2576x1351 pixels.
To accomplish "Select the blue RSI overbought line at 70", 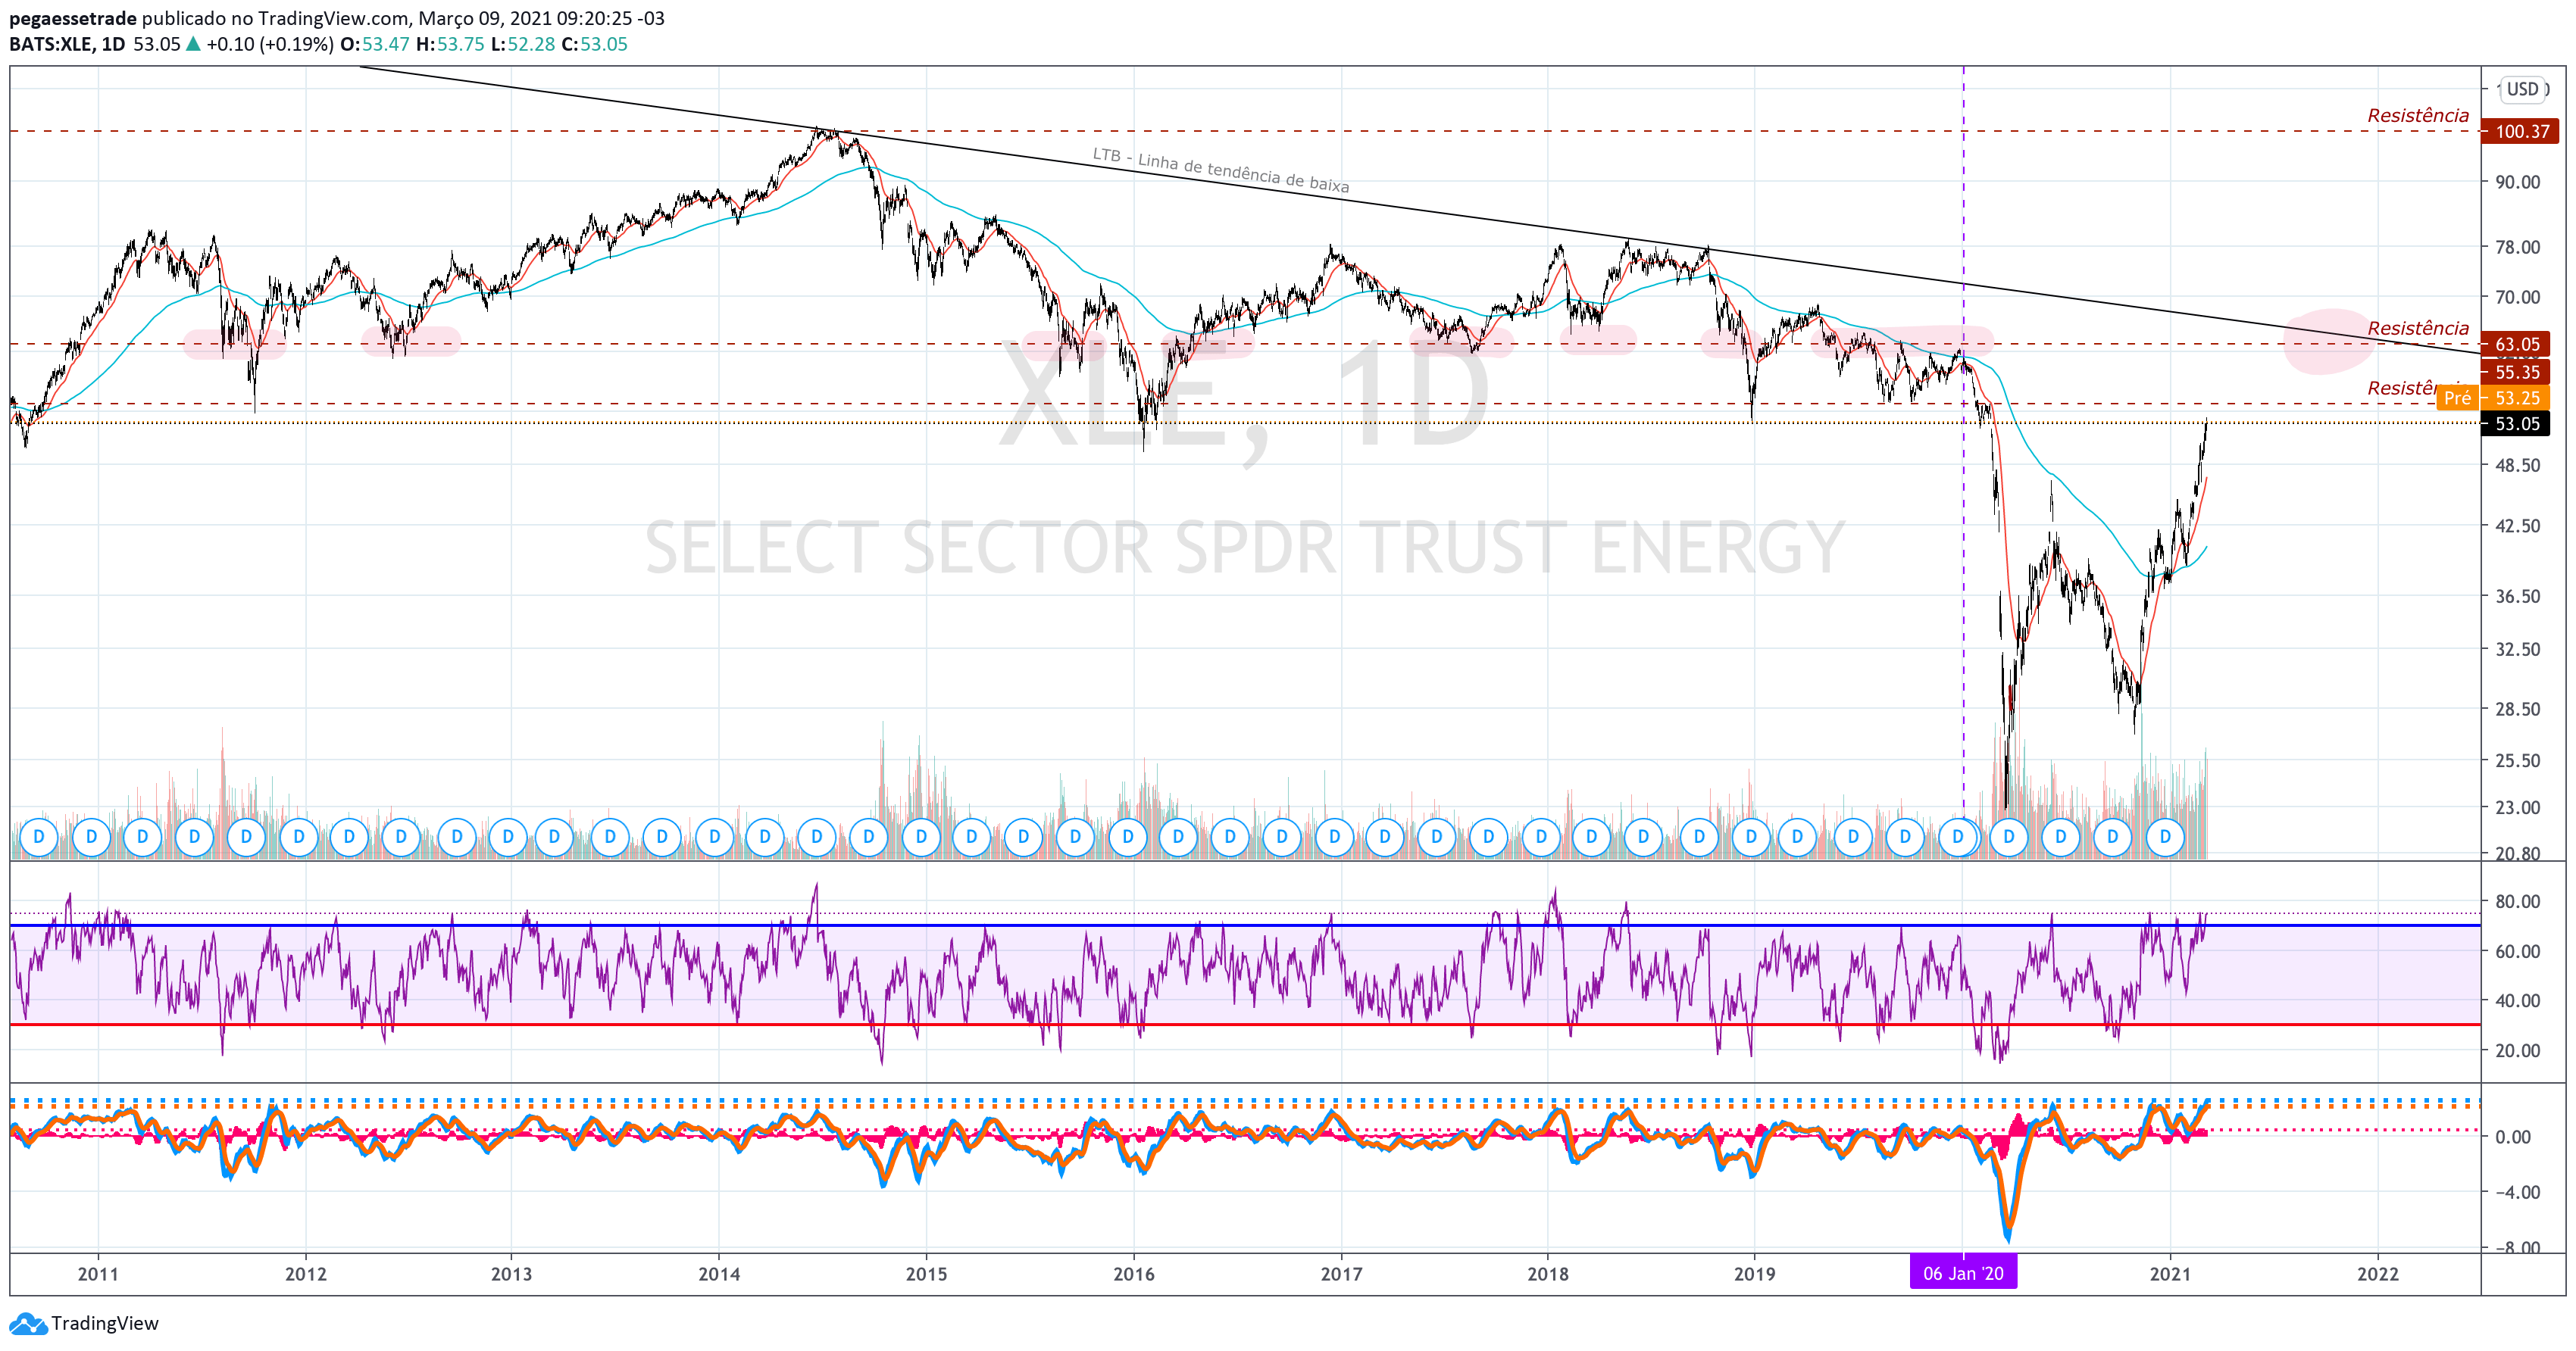I will (1245, 925).
